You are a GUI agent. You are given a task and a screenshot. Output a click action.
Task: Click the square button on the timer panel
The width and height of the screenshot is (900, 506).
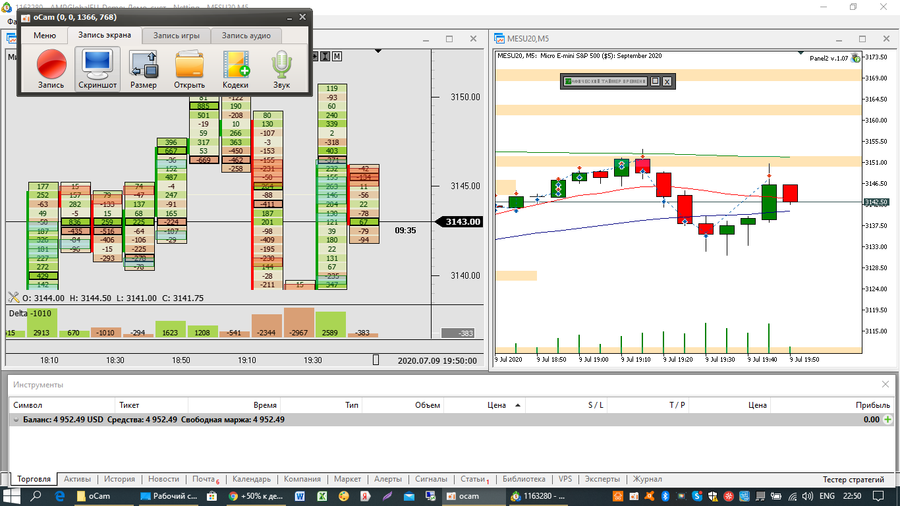tap(655, 81)
